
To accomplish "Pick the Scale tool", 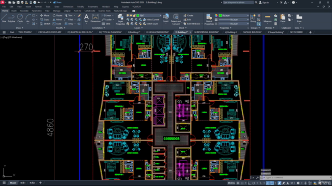I will (x=57, y=24).
